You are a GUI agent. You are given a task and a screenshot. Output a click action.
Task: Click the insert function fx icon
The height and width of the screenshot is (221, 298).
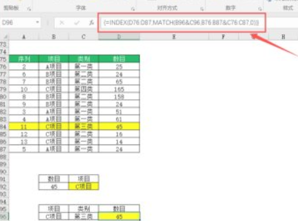coord(92,23)
